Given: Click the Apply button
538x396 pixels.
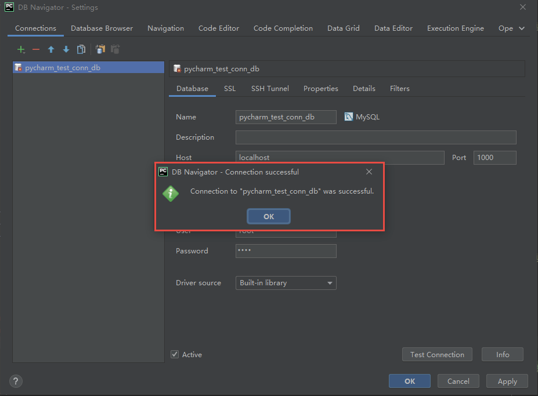Looking at the screenshot, I should coord(507,382).
